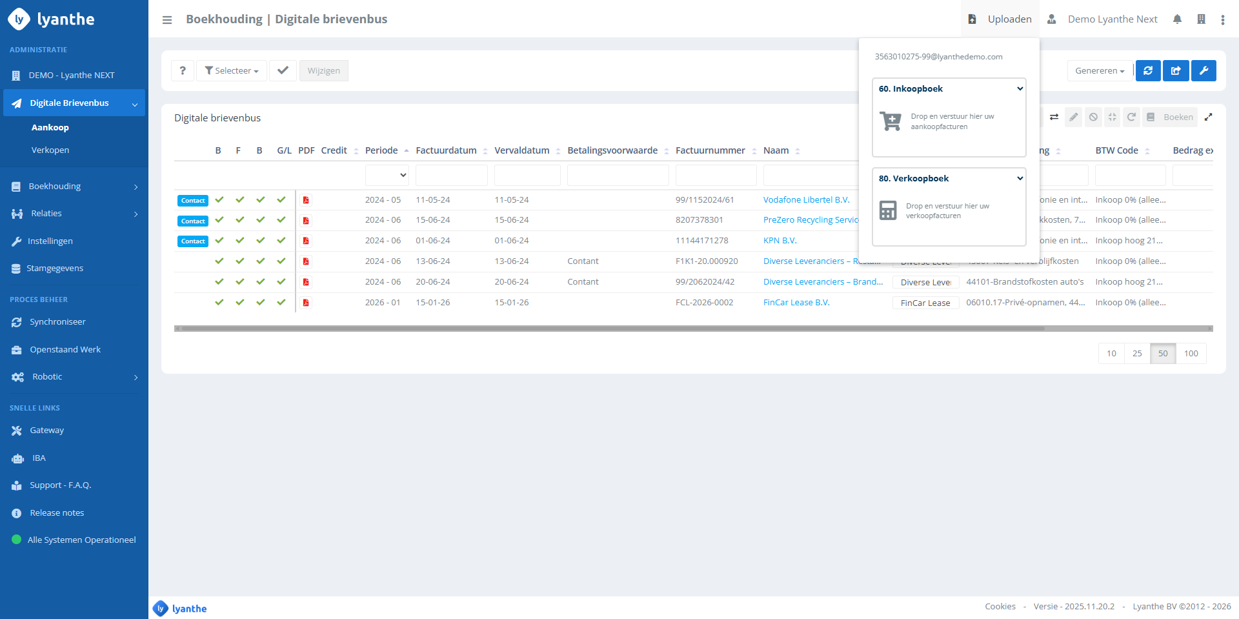Expand the Genereren dropdown
Viewport: 1239px width, 619px height.
tap(1100, 71)
